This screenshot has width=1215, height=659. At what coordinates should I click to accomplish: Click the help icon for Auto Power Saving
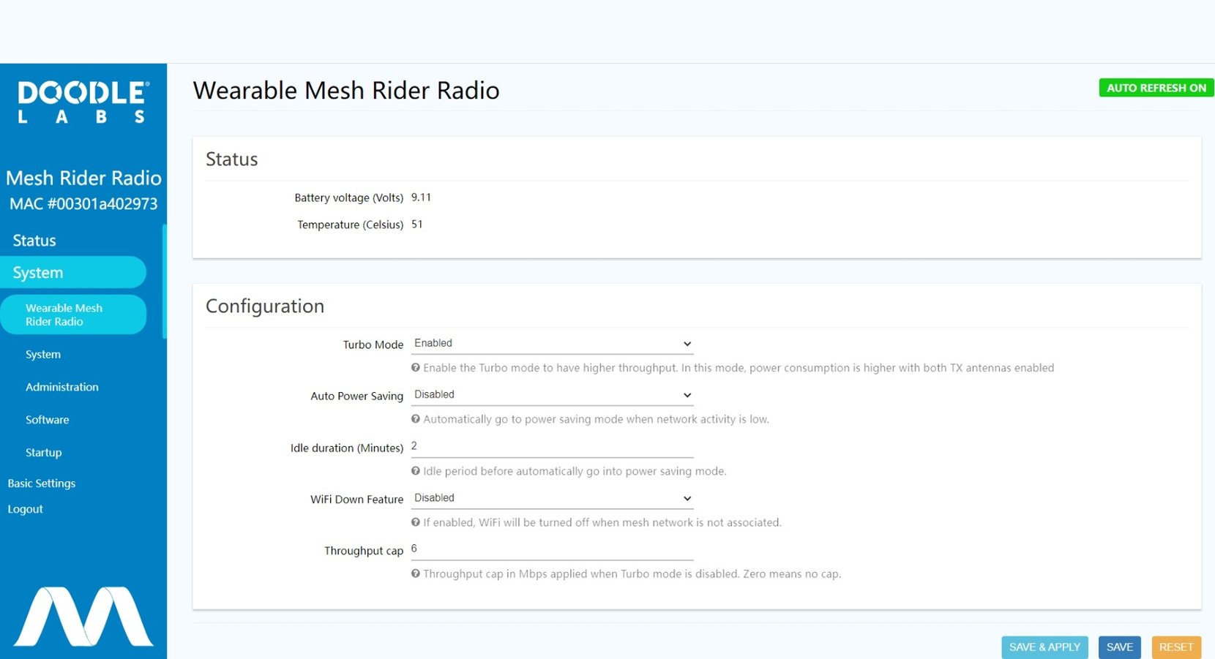click(x=416, y=419)
